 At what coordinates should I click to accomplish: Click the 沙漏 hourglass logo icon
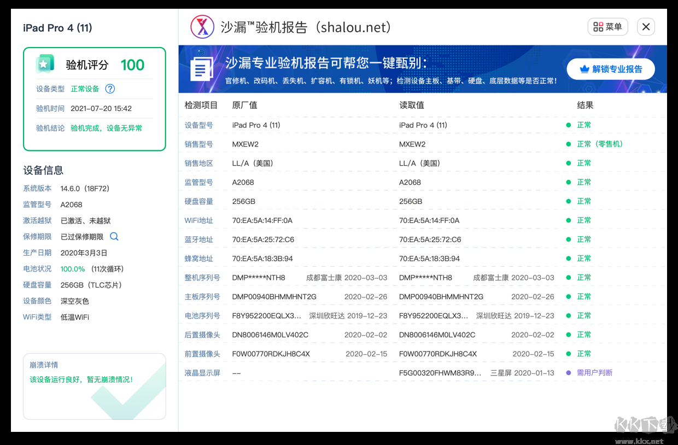(201, 27)
